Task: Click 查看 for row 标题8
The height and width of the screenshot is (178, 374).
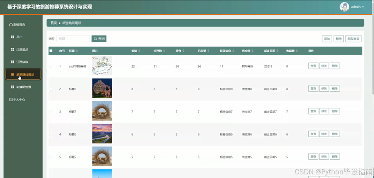Action: pos(313,89)
